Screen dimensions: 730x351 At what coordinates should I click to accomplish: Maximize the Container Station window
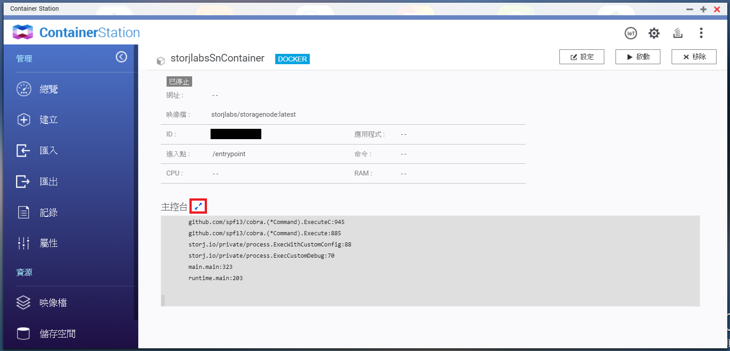704,9
